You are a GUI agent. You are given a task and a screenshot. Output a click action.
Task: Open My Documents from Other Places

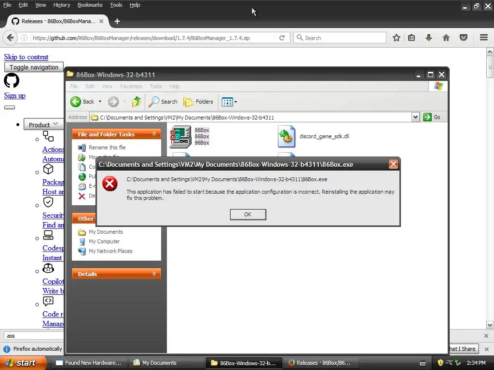(106, 232)
